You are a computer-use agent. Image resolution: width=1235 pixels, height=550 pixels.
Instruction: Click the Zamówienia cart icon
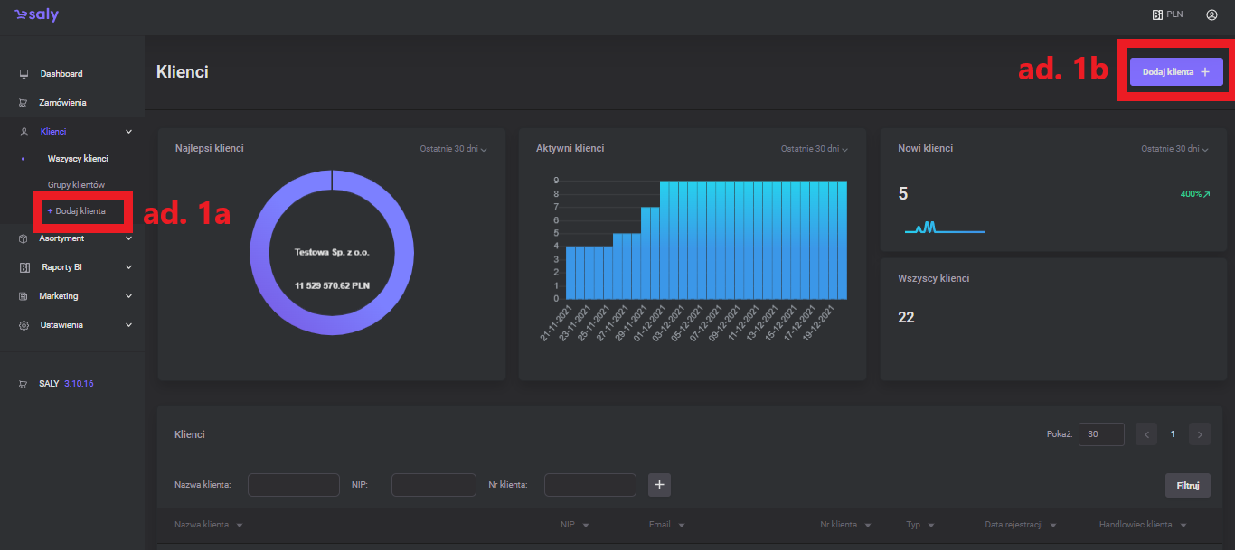24,103
